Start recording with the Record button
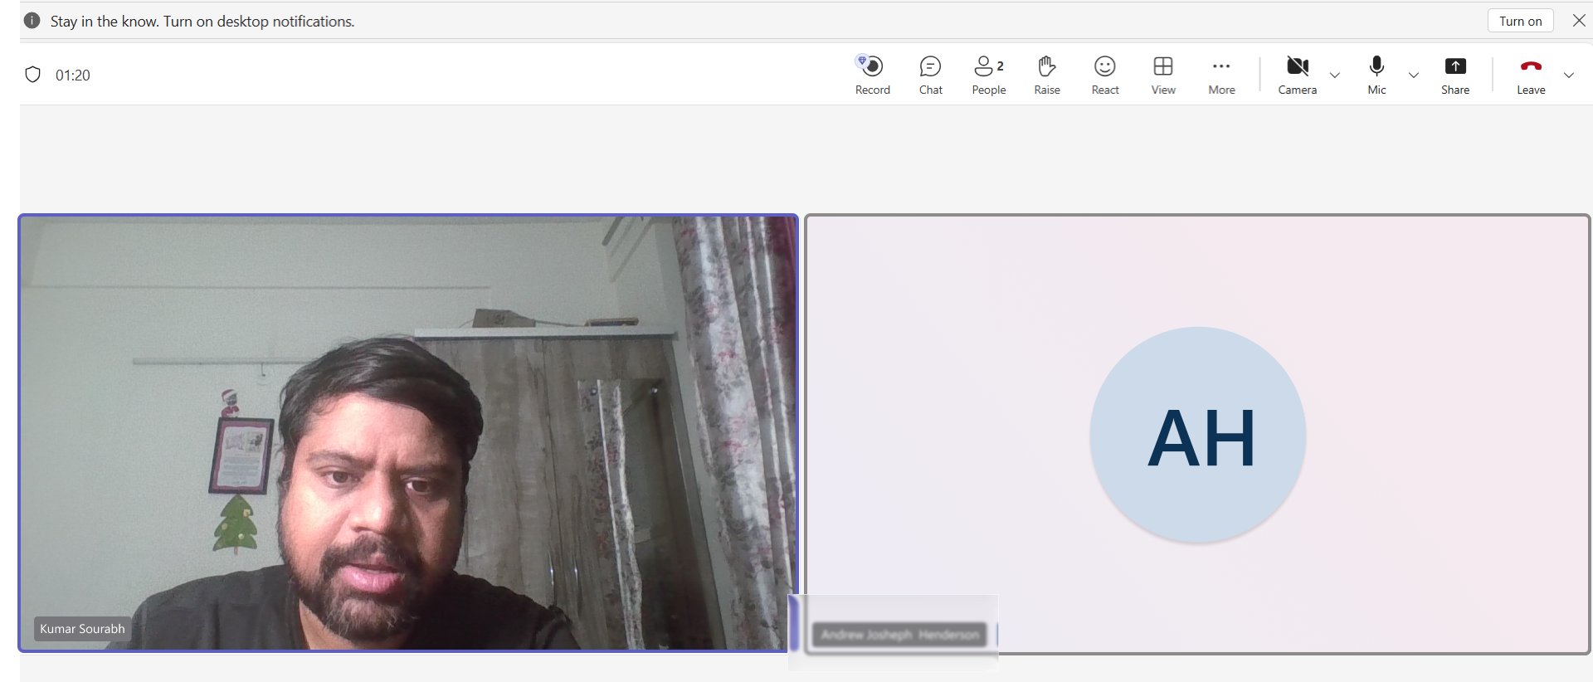The image size is (1593, 682). tap(872, 75)
